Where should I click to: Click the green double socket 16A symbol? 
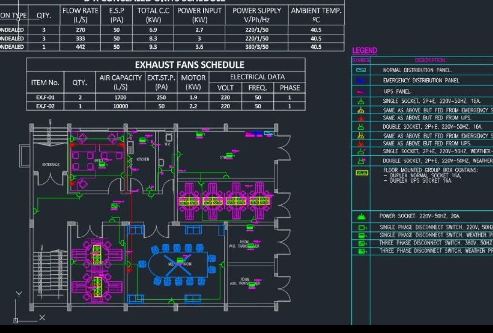coord(361,127)
